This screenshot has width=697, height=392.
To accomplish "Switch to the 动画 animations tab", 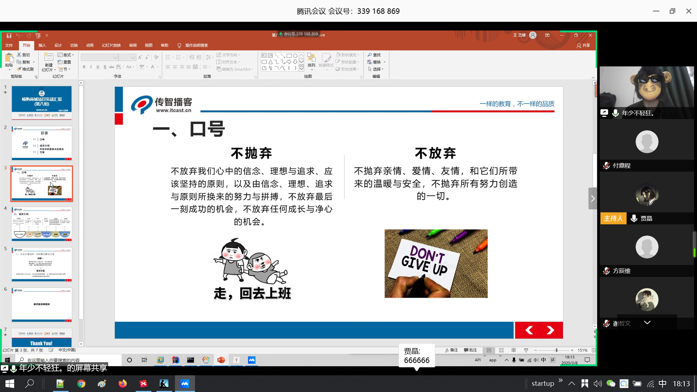I will (90, 45).
